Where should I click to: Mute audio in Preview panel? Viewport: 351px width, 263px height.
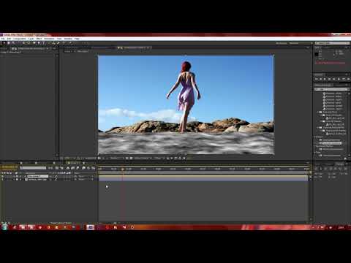339,79
